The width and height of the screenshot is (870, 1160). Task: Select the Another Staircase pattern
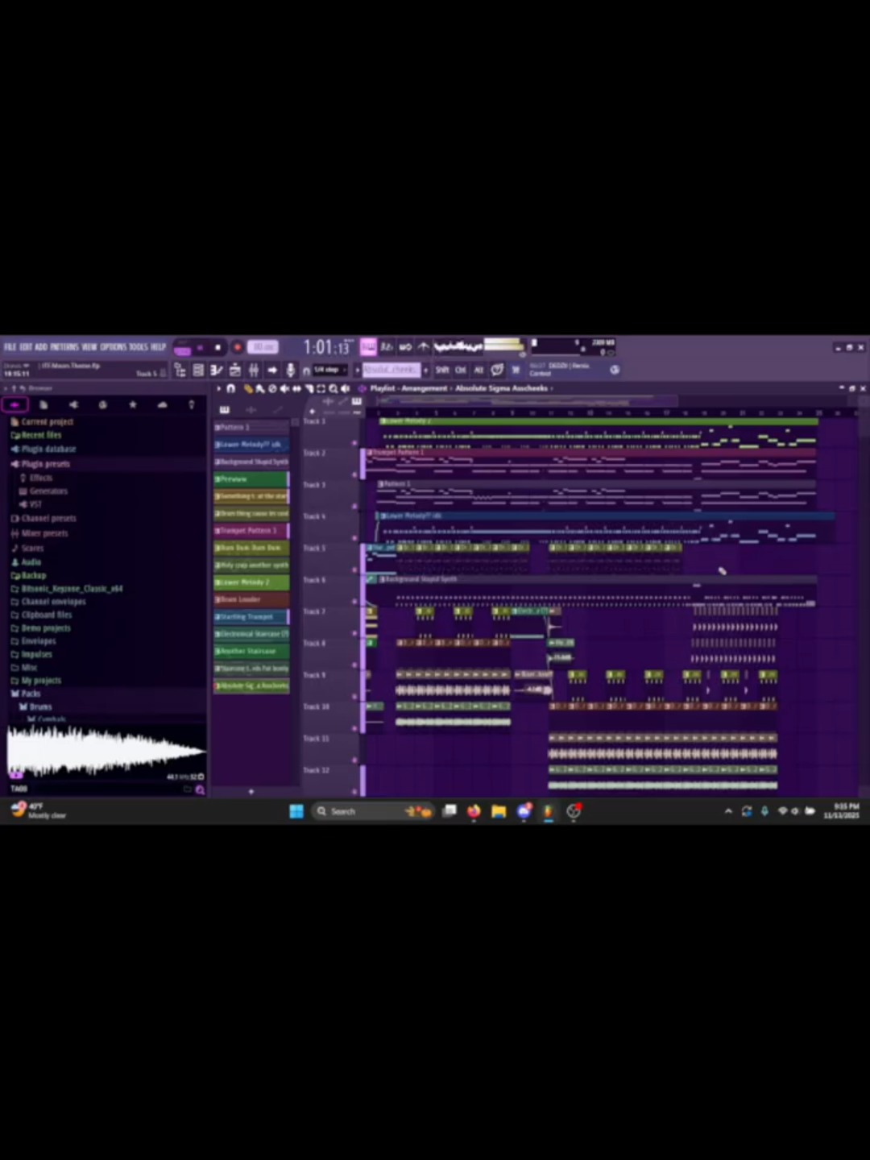coord(251,651)
